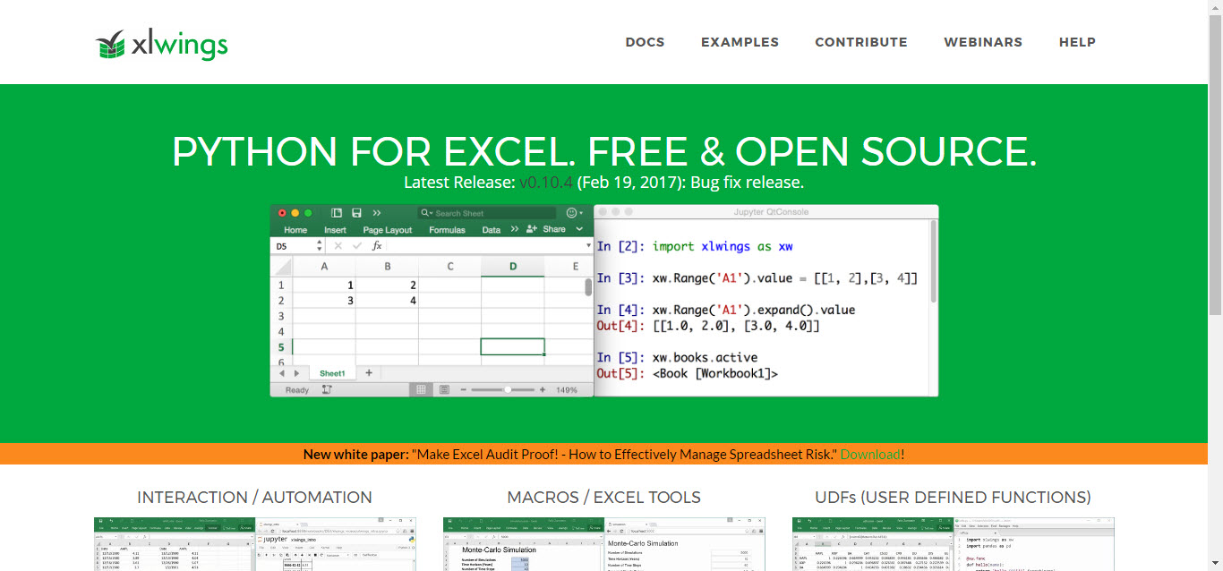Click the cancel X icon in formula bar
The height and width of the screenshot is (571, 1223).
(338, 245)
